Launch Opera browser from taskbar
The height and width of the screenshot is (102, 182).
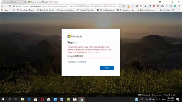[42, 99]
